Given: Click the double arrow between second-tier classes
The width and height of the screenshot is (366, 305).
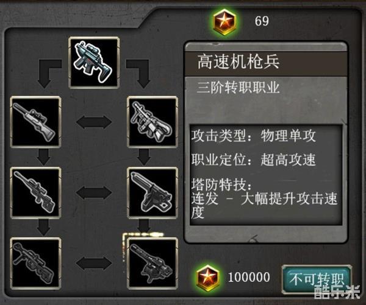Looking at the screenshot, I should [x=94, y=193].
